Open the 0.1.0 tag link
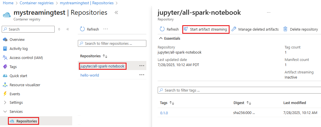 tap(164, 113)
